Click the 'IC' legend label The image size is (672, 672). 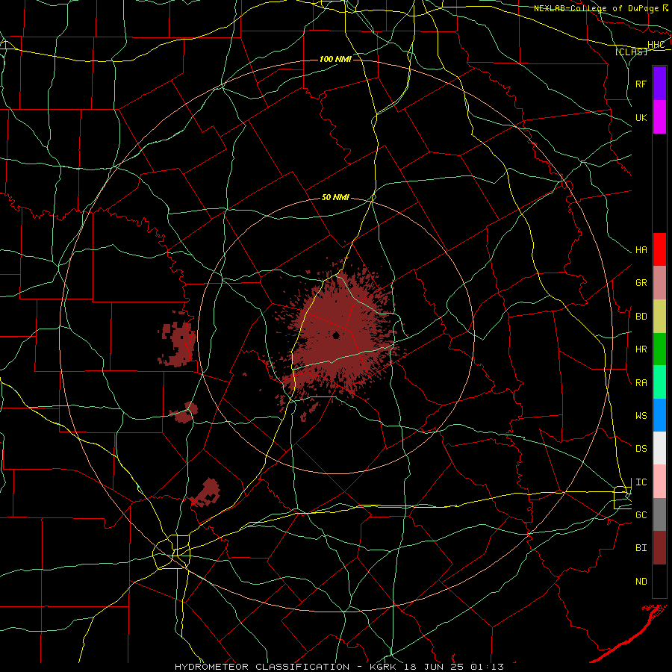click(641, 482)
